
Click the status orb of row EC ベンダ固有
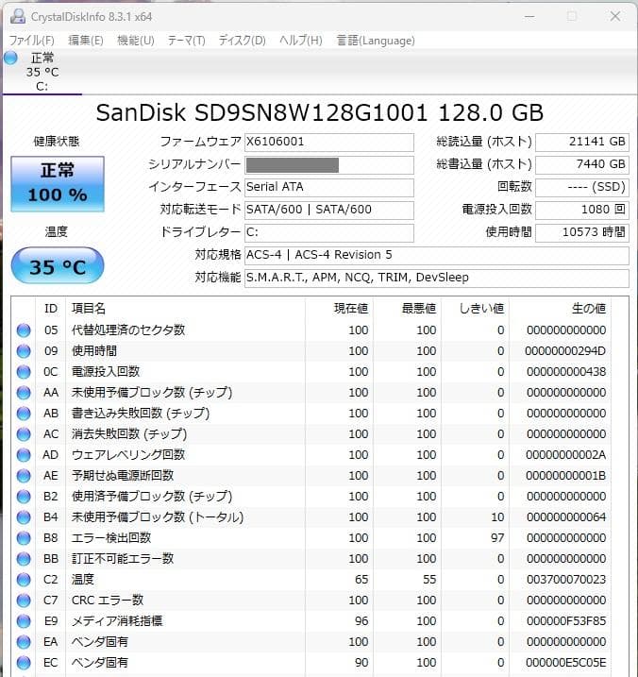[24, 662]
